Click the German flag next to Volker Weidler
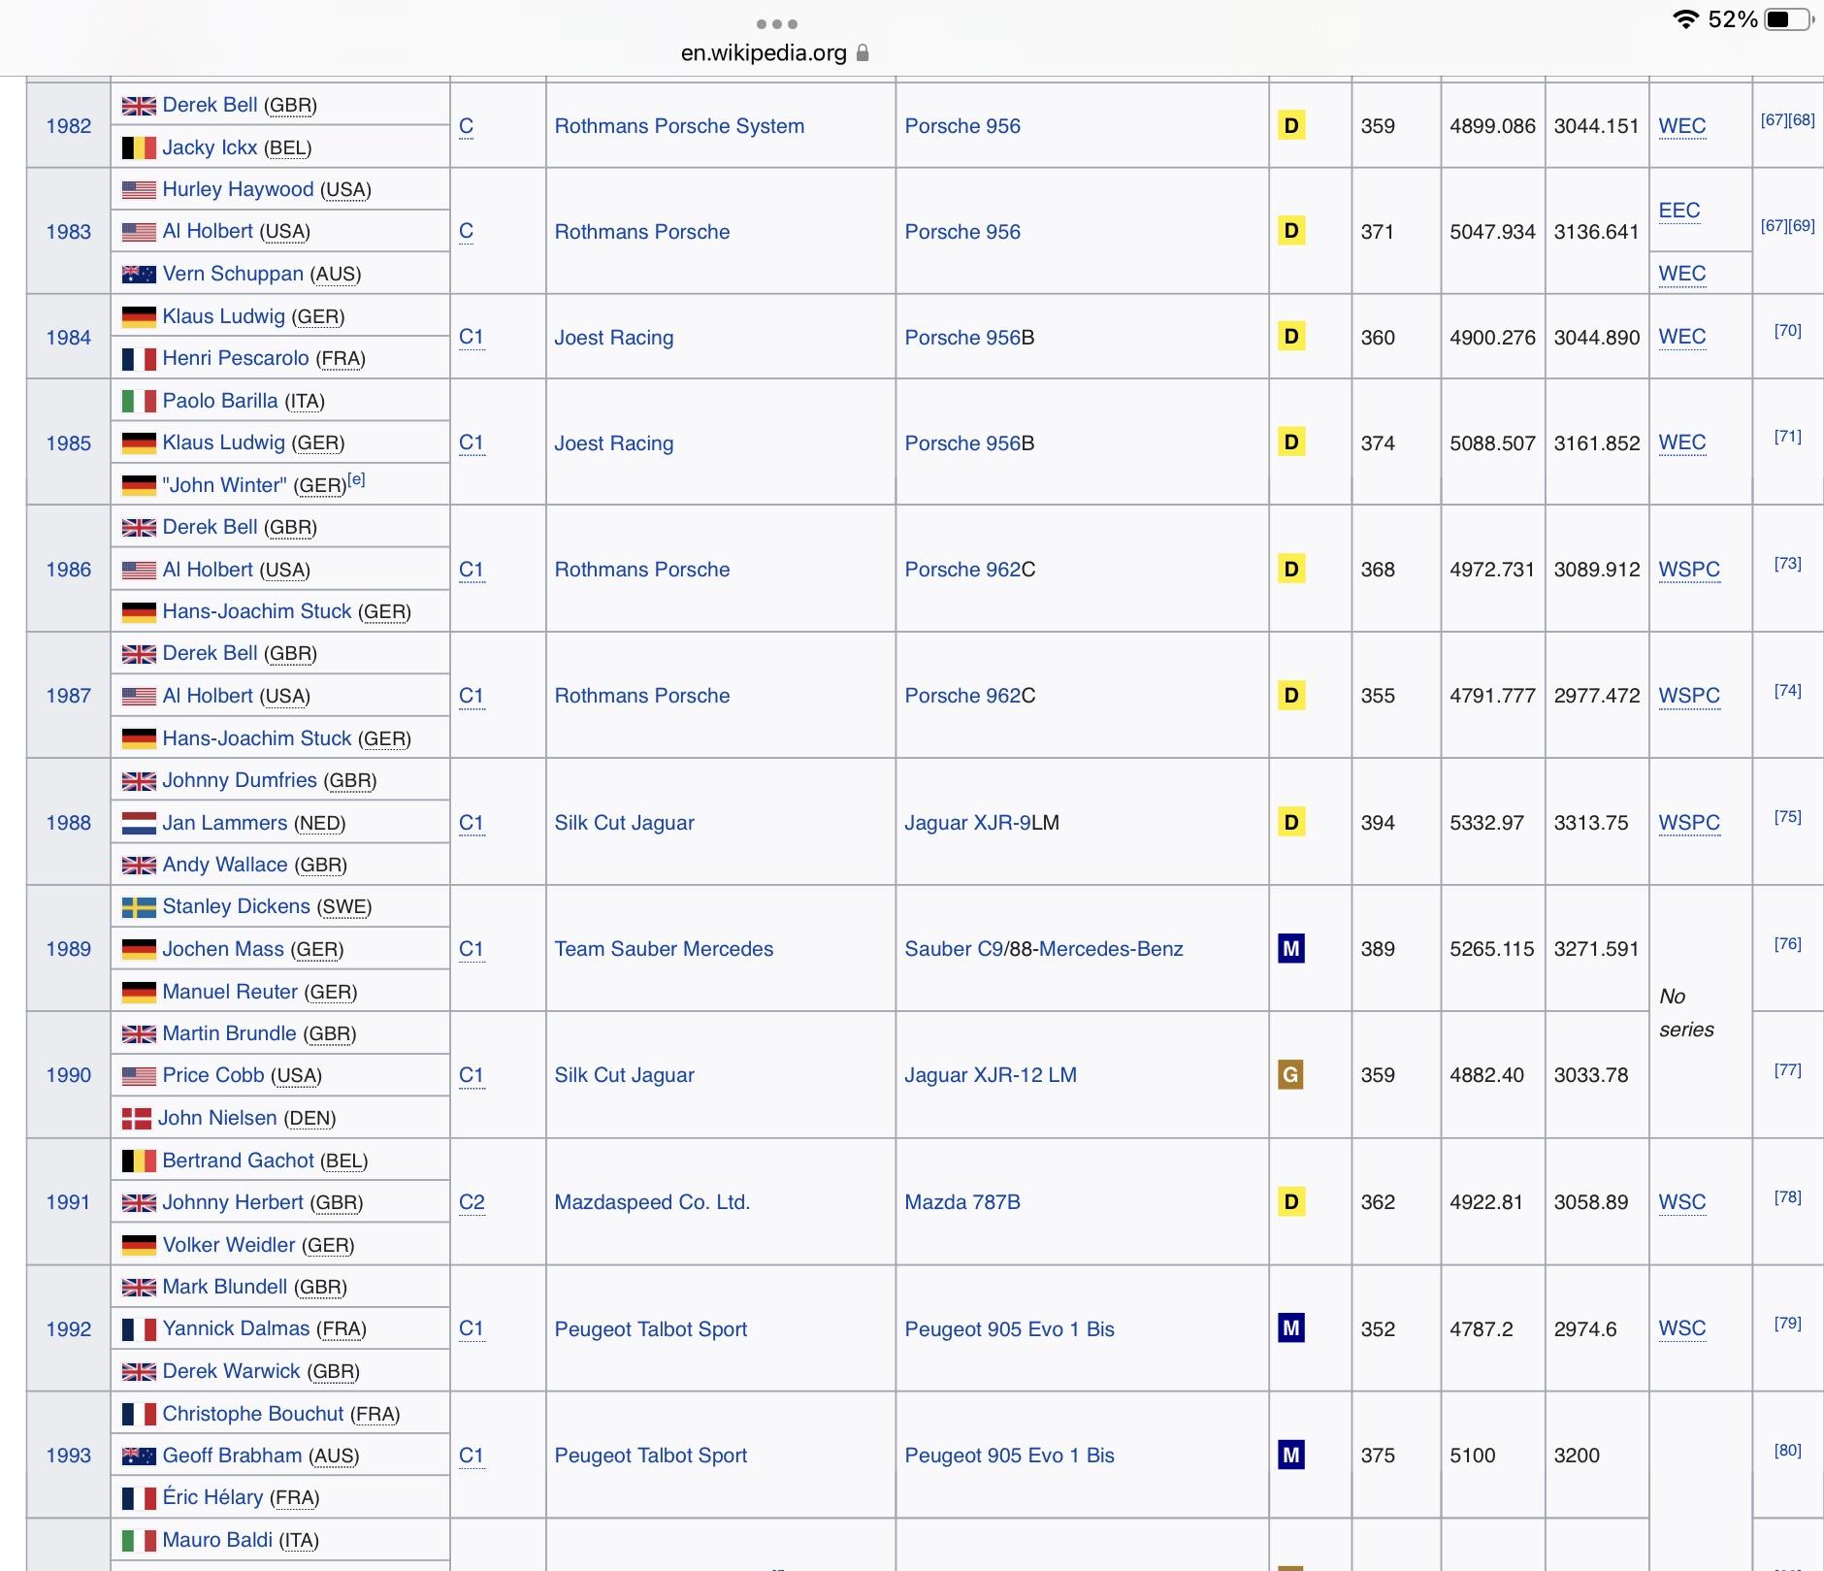This screenshot has height=1571, width=1824. click(139, 1245)
